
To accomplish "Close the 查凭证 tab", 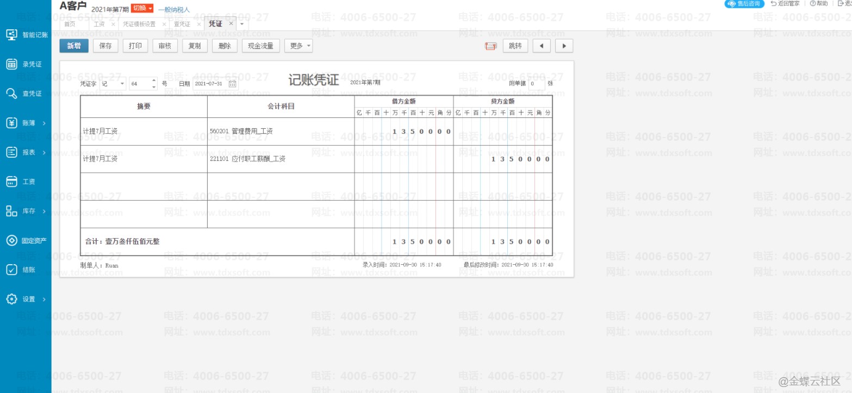I will (x=199, y=24).
